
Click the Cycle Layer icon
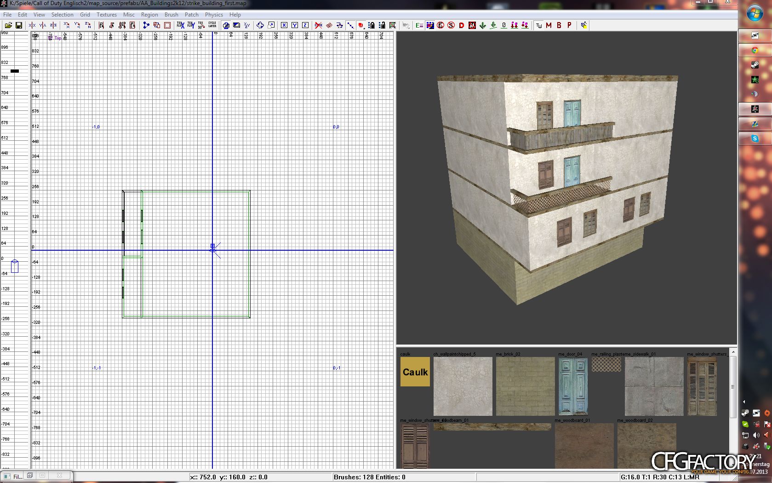pyautogui.click(x=212, y=25)
